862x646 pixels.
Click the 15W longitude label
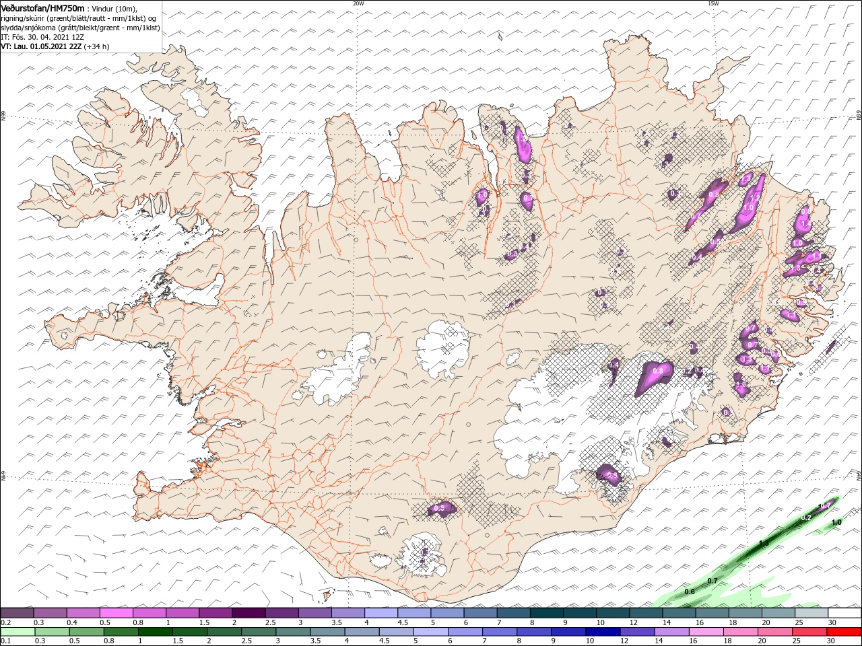click(x=713, y=3)
